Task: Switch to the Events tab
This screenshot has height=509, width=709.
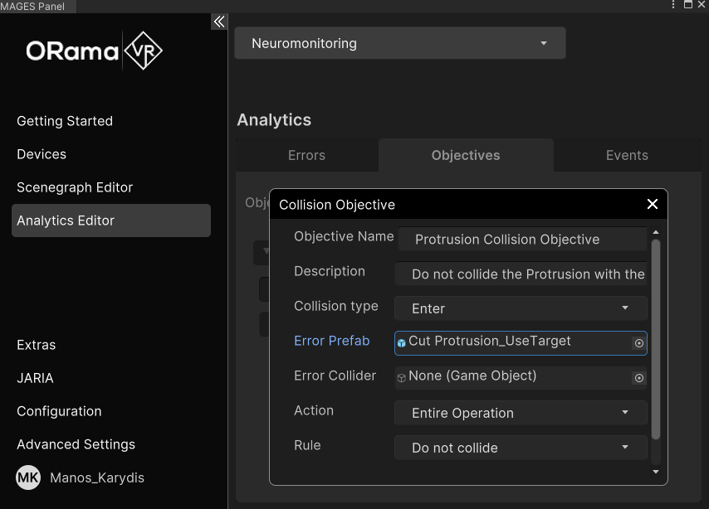Action: point(627,155)
